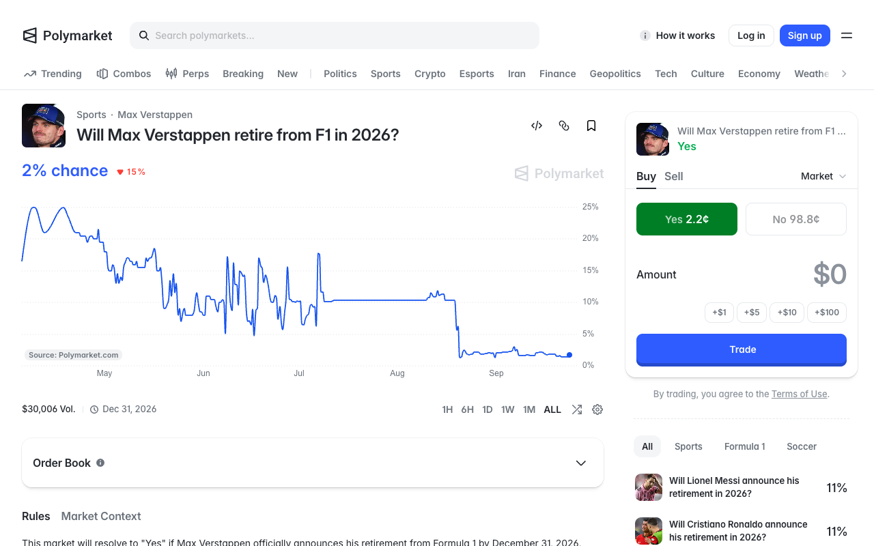The width and height of the screenshot is (874, 546).
Task: Click the search magnifier icon
Action: pos(144,35)
